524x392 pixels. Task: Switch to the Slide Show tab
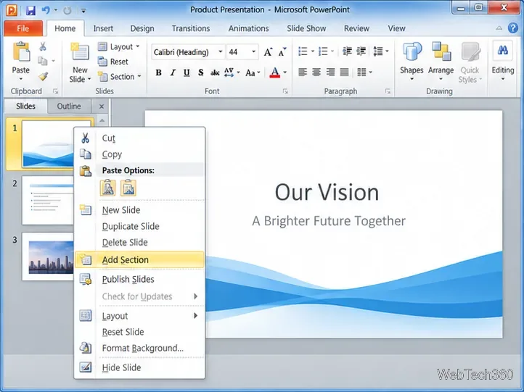[x=306, y=28]
